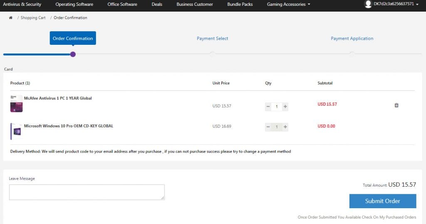
Task: Click inside the Leave Message box
Action: (87, 192)
